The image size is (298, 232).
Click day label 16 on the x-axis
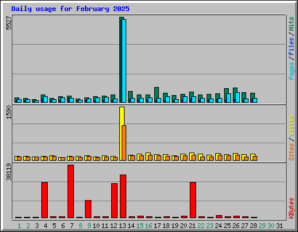pos(148,226)
